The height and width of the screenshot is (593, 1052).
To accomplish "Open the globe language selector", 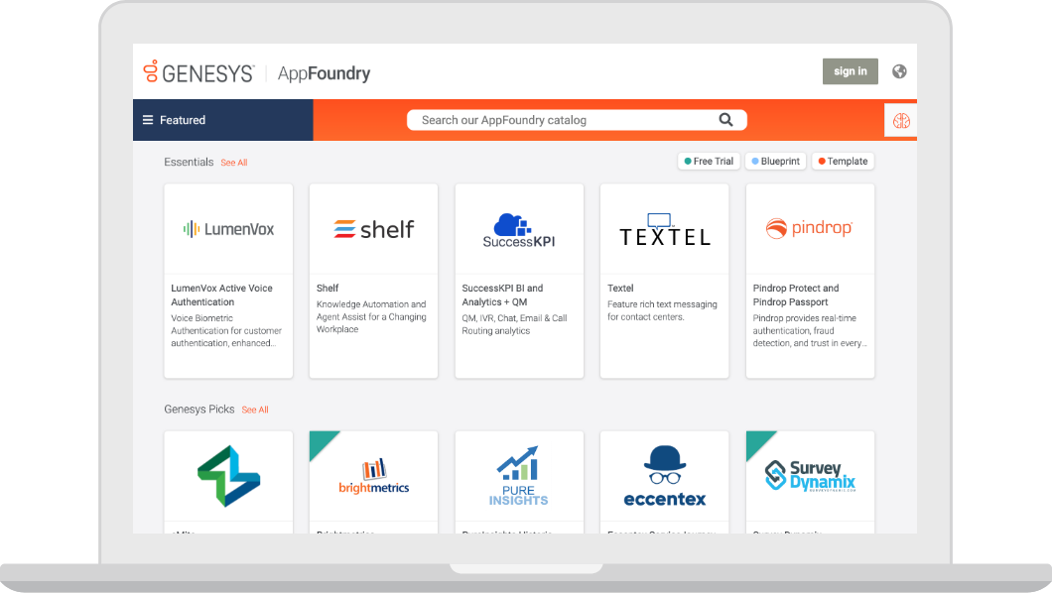I will click(x=899, y=71).
